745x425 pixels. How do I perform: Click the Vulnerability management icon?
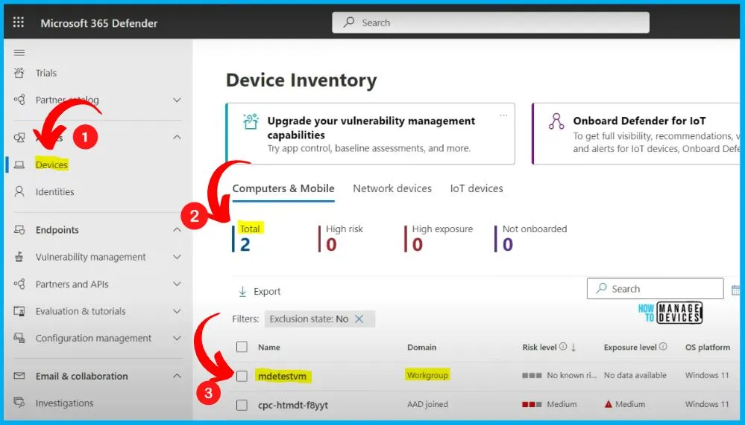pos(19,257)
